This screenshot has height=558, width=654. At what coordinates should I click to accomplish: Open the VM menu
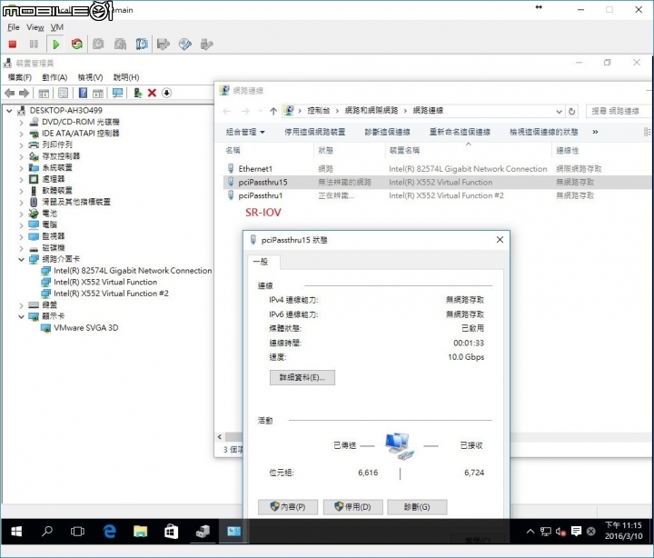pyautogui.click(x=57, y=27)
